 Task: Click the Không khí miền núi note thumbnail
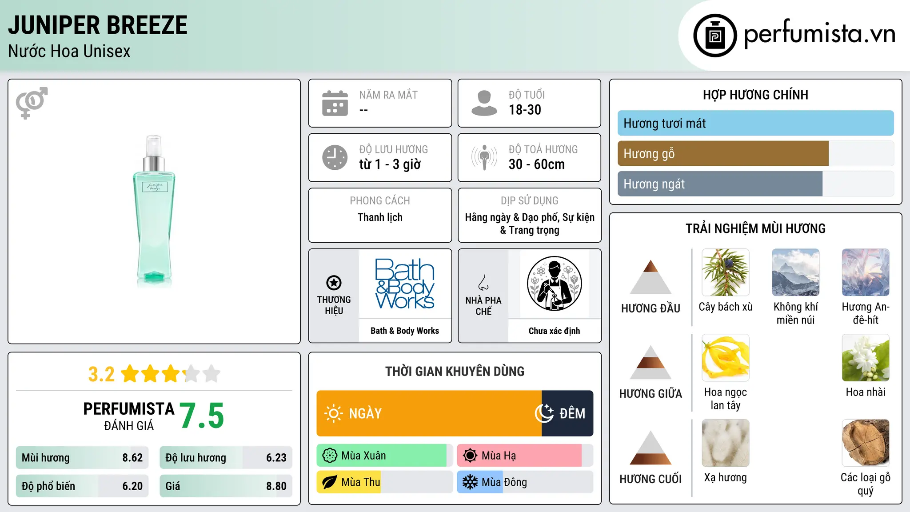[796, 272]
